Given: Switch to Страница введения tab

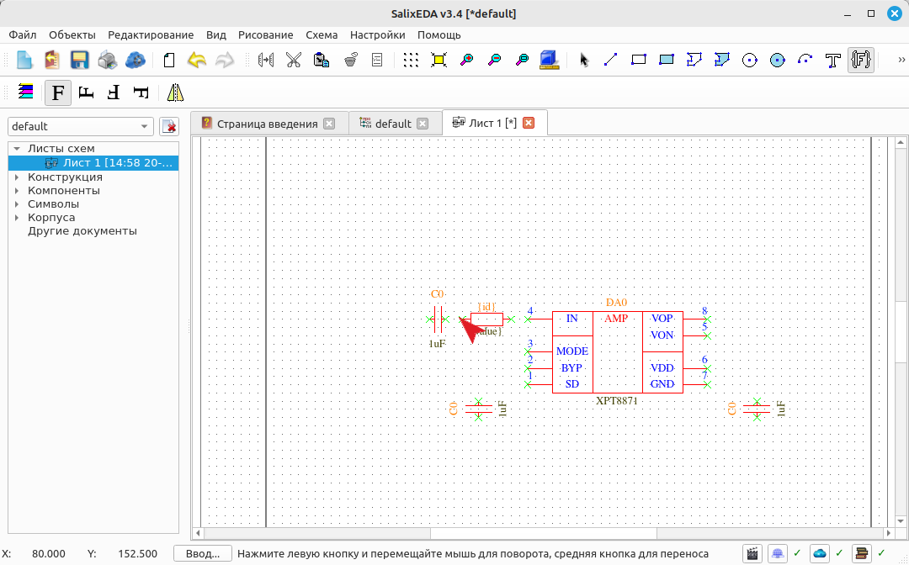Looking at the screenshot, I should click(x=268, y=124).
